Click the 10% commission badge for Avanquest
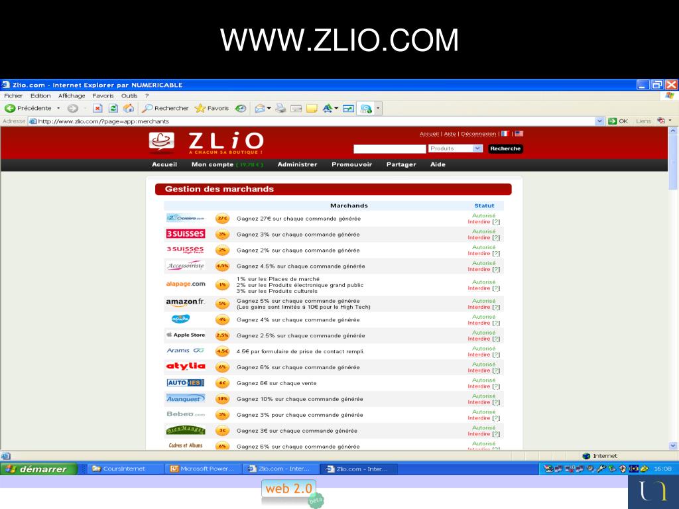Screen dimensions: 679x509 tap(223, 399)
